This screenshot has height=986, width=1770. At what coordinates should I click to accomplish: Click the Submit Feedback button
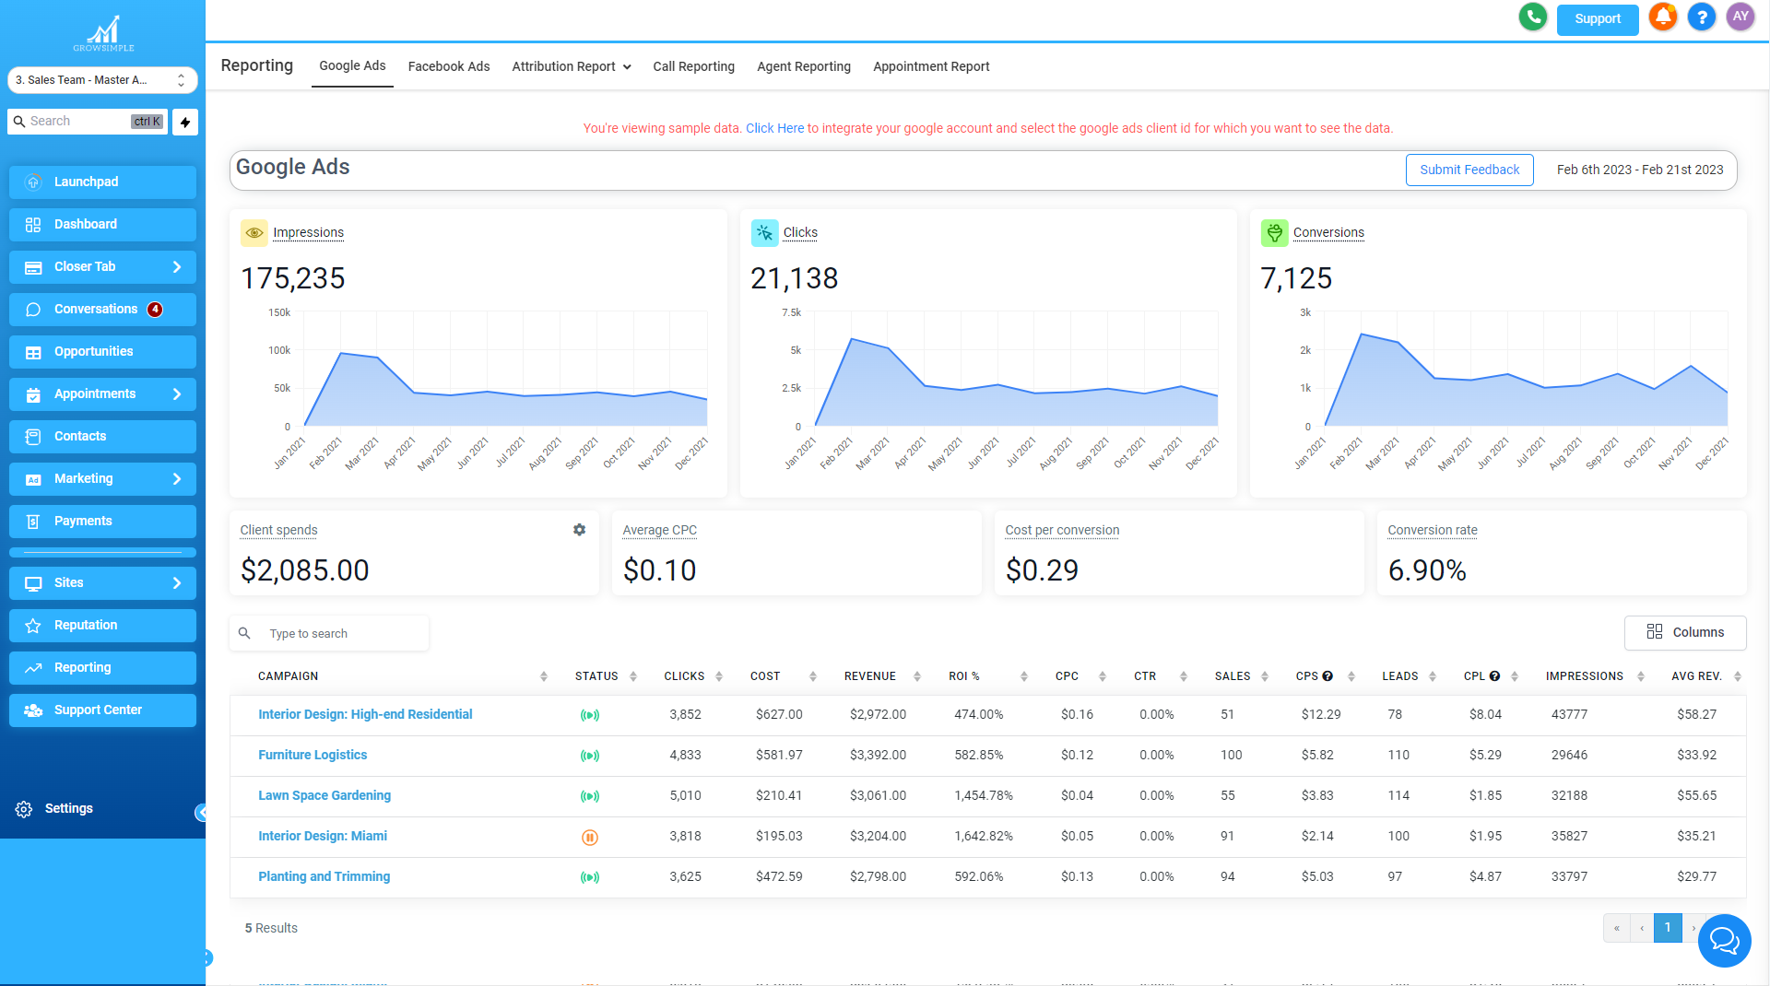1469,170
